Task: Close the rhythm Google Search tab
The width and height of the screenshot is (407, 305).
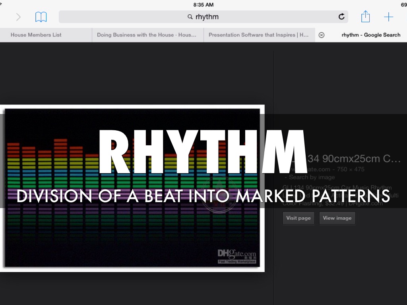Action: point(322,35)
